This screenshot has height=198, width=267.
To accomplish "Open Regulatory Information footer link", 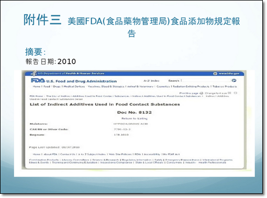I will tap(137, 160).
